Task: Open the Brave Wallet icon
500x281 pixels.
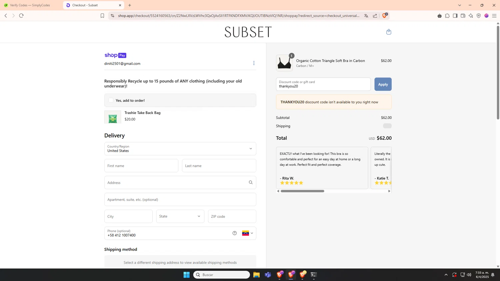Action: tap(463, 16)
